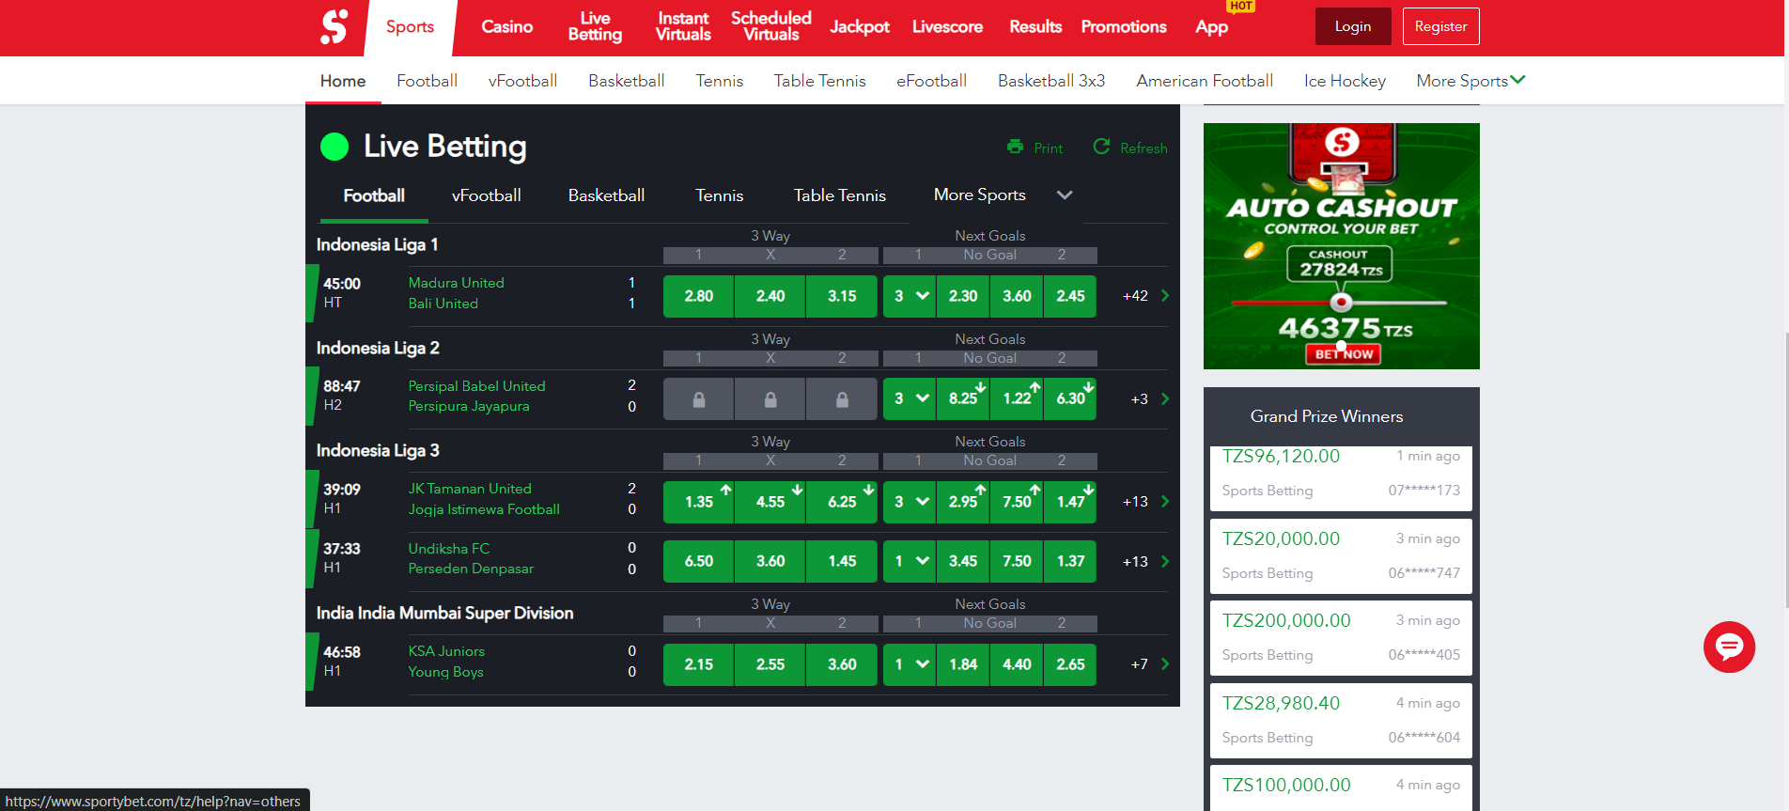Select JK Tamanan United win odds 1.35
Viewport: 1789px width, 811px height.
(698, 502)
